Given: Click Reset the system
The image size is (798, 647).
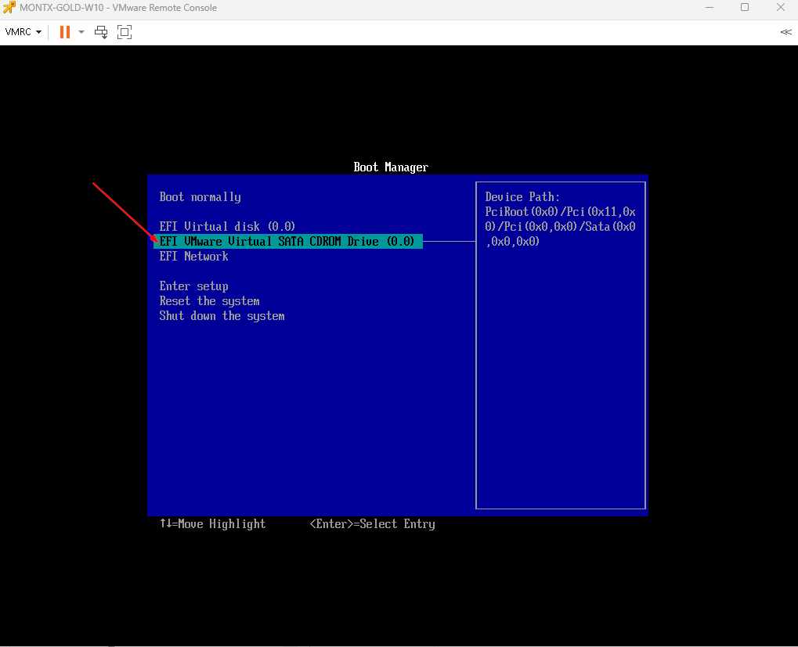Looking at the screenshot, I should [209, 301].
